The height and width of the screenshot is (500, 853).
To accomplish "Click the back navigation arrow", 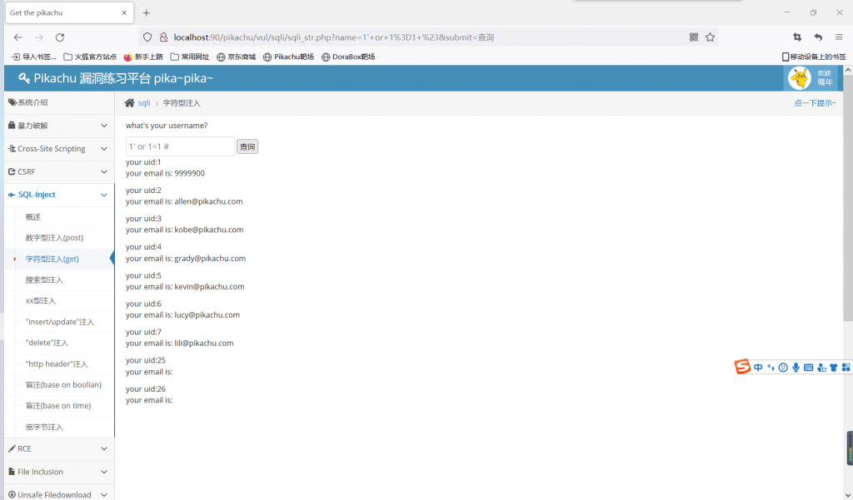I will pos(18,37).
